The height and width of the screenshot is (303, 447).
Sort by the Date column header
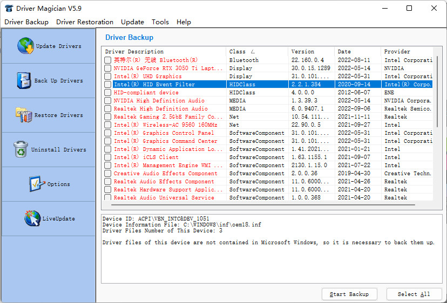(358, 52)
